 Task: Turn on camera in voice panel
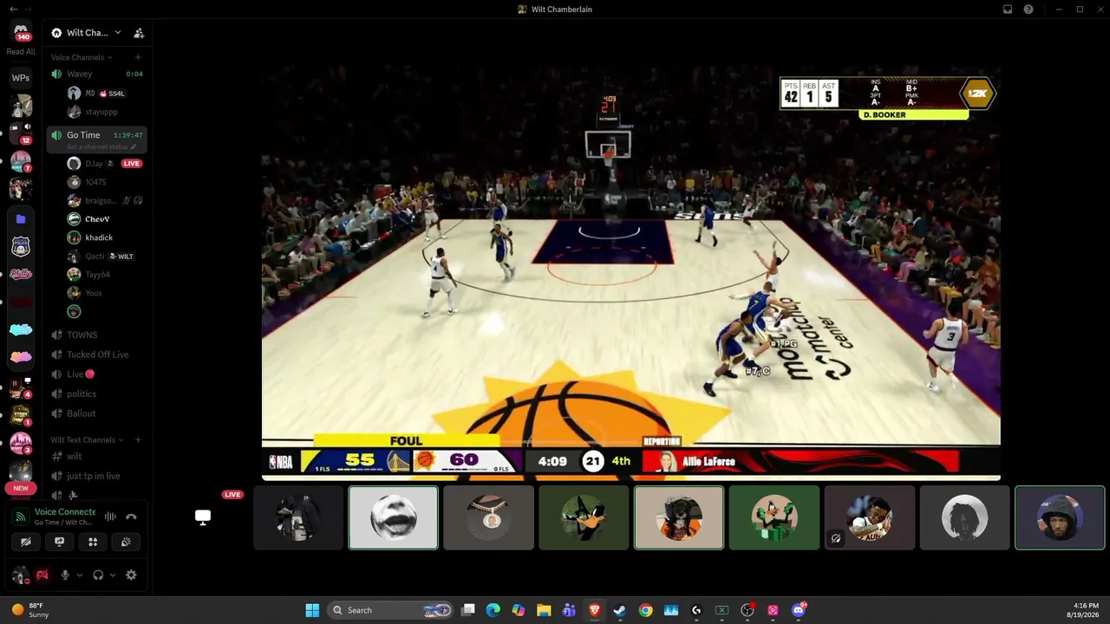[26, 542]
